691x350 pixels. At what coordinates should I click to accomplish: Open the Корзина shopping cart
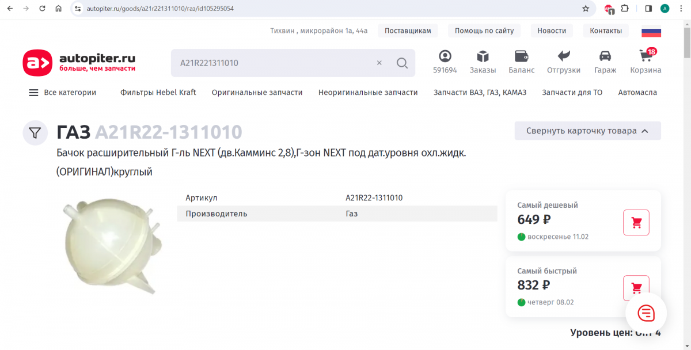coord(646,57)
